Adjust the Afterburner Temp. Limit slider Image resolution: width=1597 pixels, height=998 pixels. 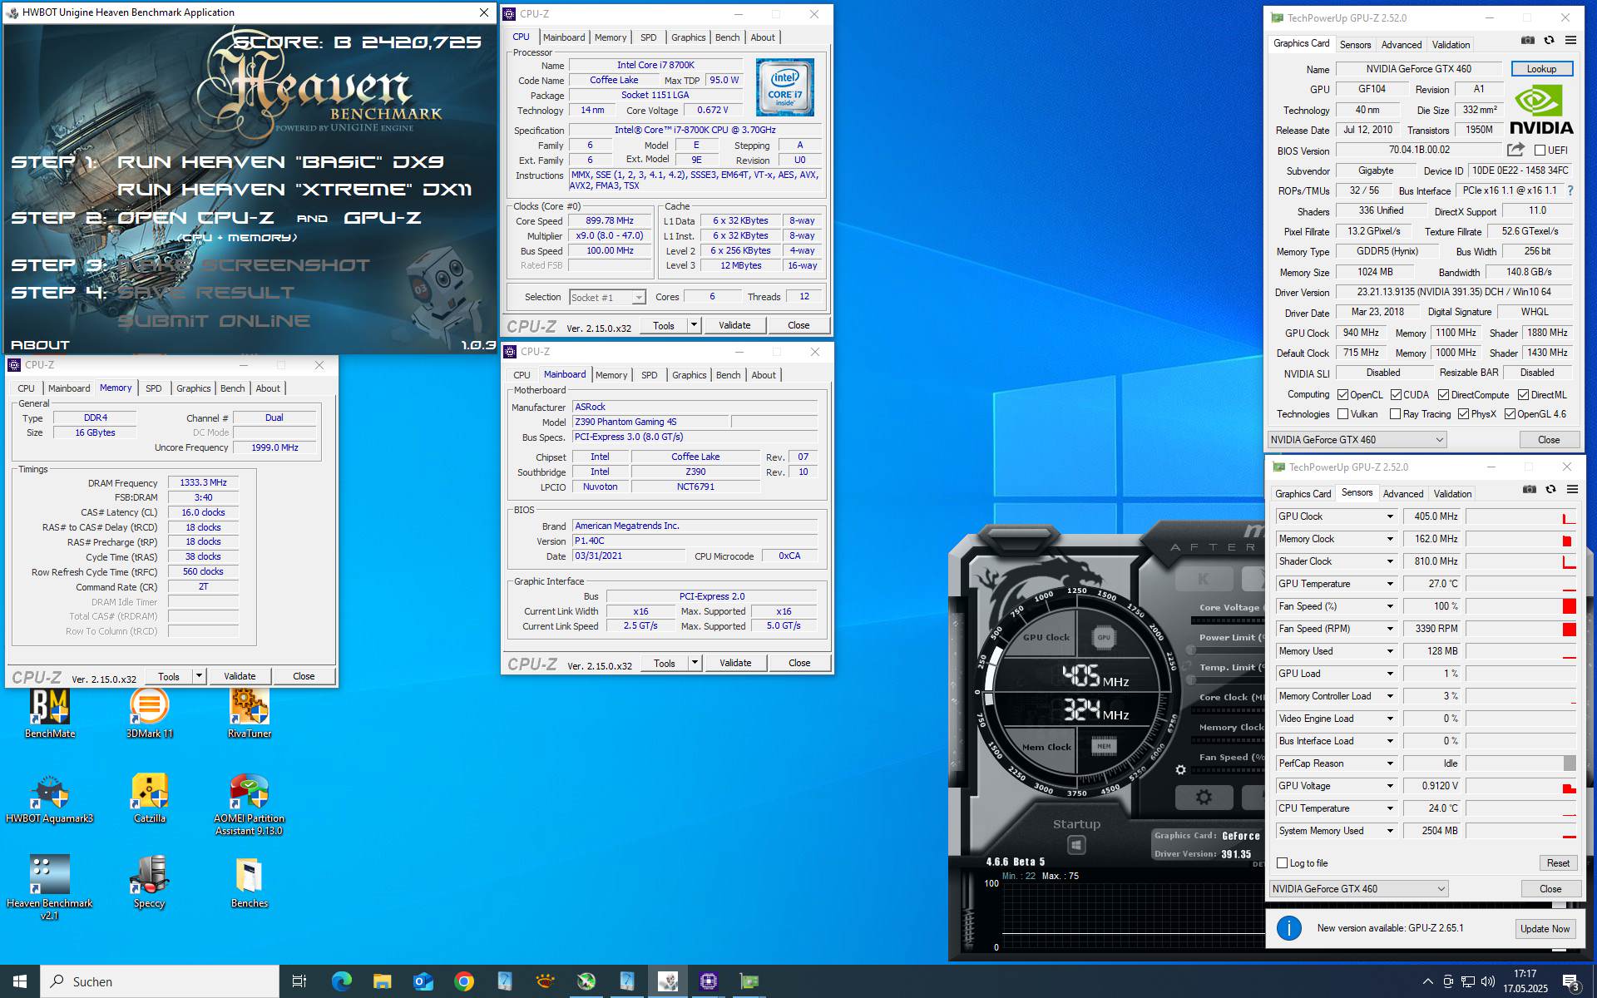tap(1228, 679)
